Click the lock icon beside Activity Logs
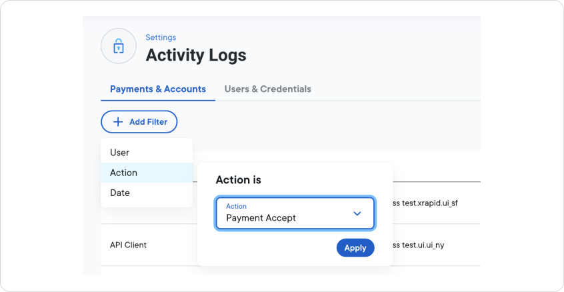564x292 pixels. 118,46
